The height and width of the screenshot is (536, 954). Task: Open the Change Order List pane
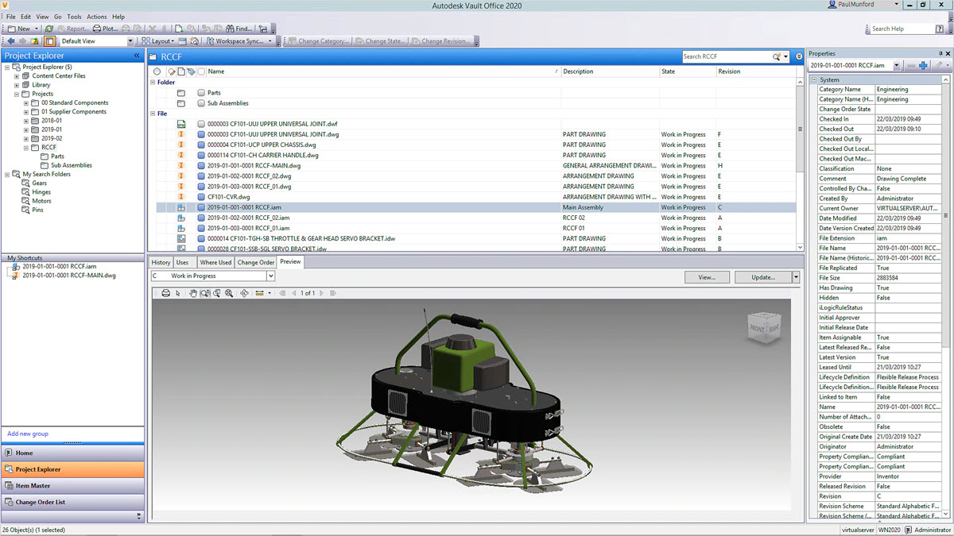[72, 502]
